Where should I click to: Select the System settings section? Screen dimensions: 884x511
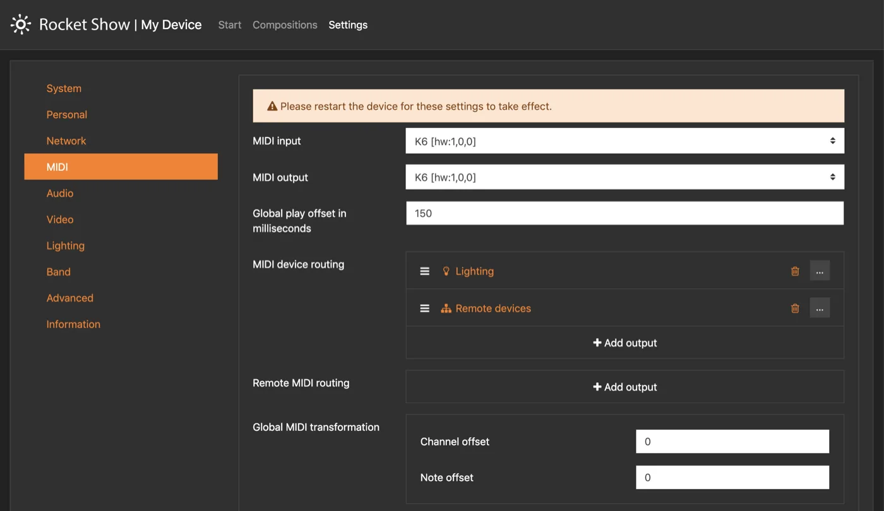pos(64,88)
